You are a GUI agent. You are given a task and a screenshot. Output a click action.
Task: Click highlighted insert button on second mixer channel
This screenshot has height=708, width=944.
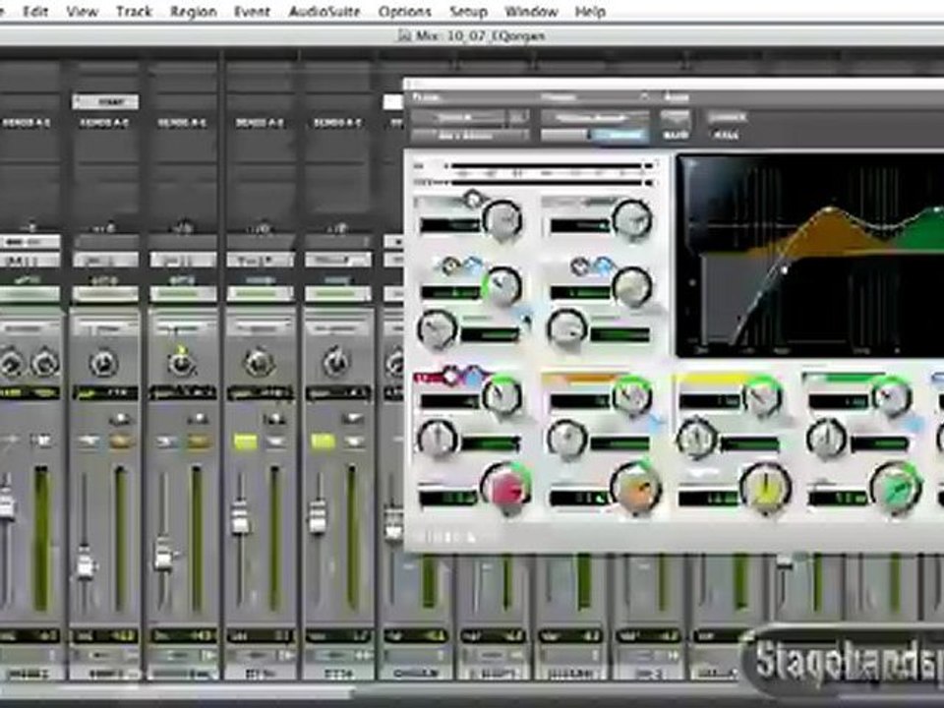click(105, 101)
